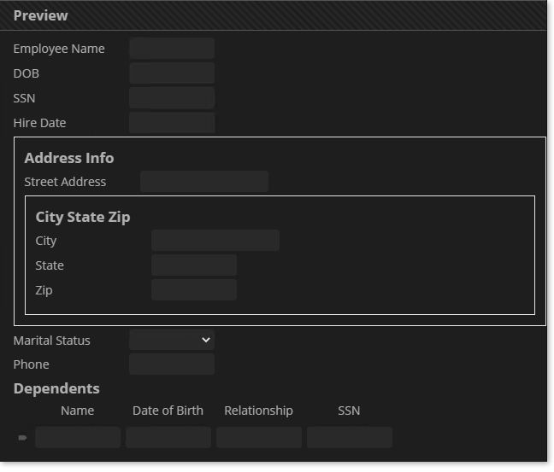Viewport: 554px width, 472px height.
Task: Focus the Street Address input
Action: point(204,182)
